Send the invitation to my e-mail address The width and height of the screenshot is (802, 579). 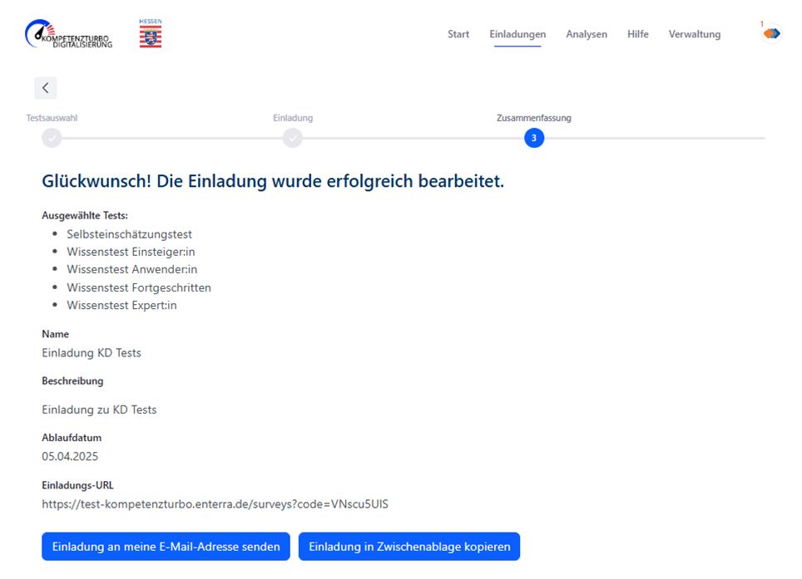tap(166, 547)
